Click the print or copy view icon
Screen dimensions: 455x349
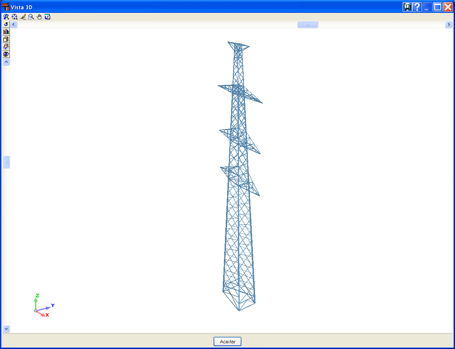[x=47, y=17]
